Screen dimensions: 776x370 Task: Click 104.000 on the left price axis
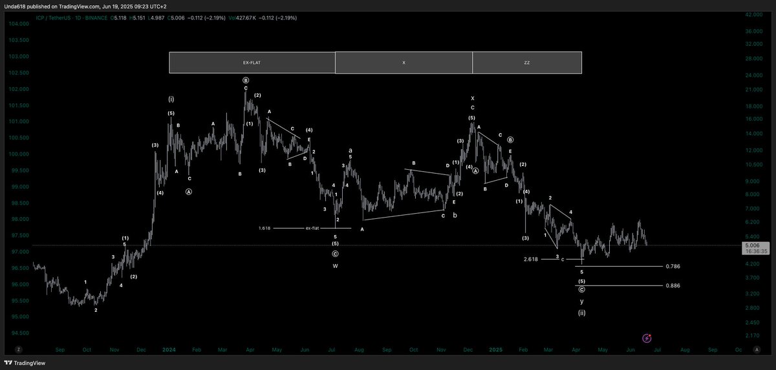click(x=19, y=24)
